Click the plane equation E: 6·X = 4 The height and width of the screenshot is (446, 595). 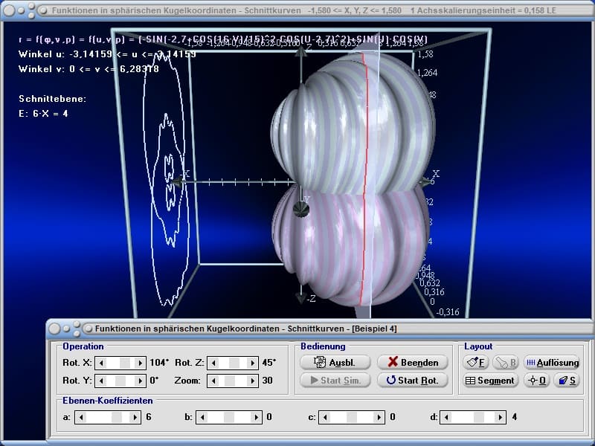(43, 114)
